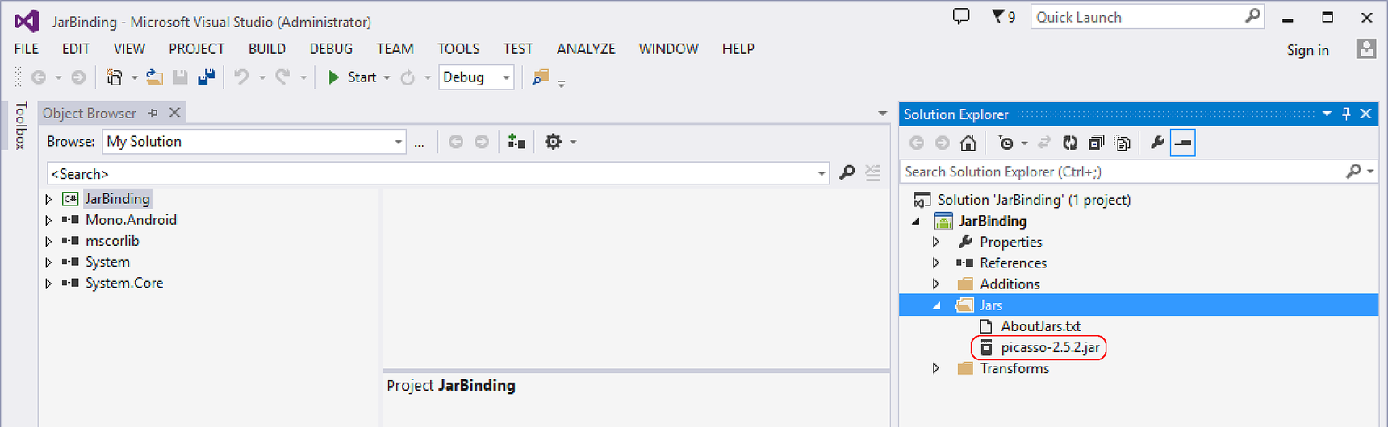Click the Pending Changes Filter clock icon
The height and width of the screenshot is (427, 1388).
tap(1005, 143)
